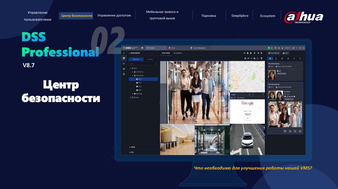Select the shield device icon in left sidebar
Screen dimensions: 338x189
(x=124, y=58)
